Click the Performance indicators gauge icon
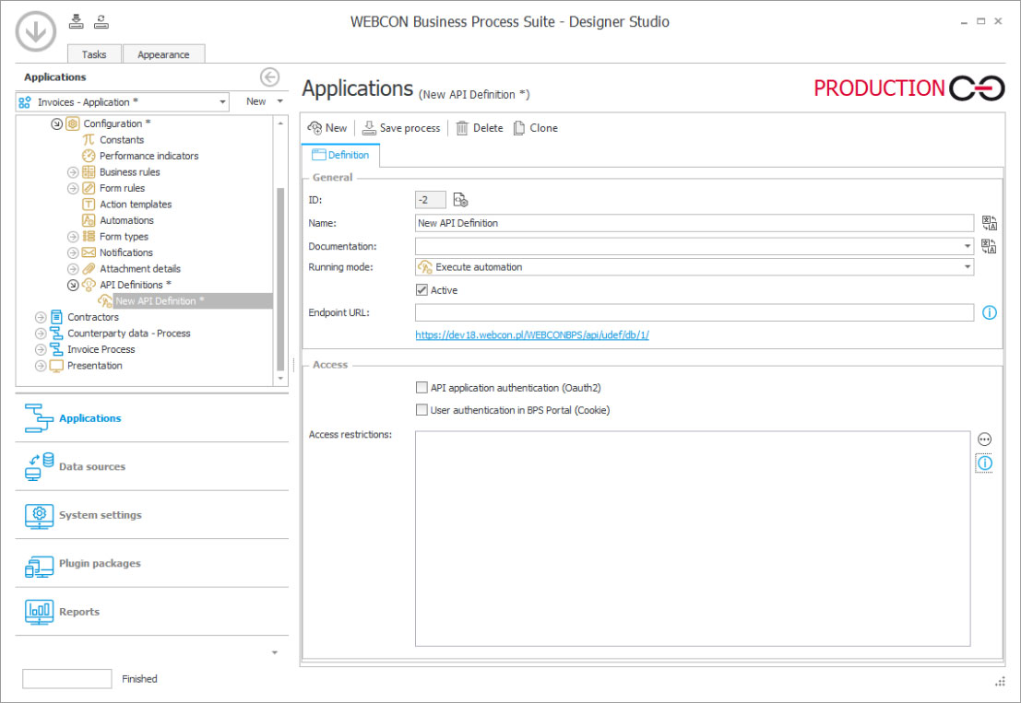The width and height of the screenshot is (1021, 703). tap(89, 156)
